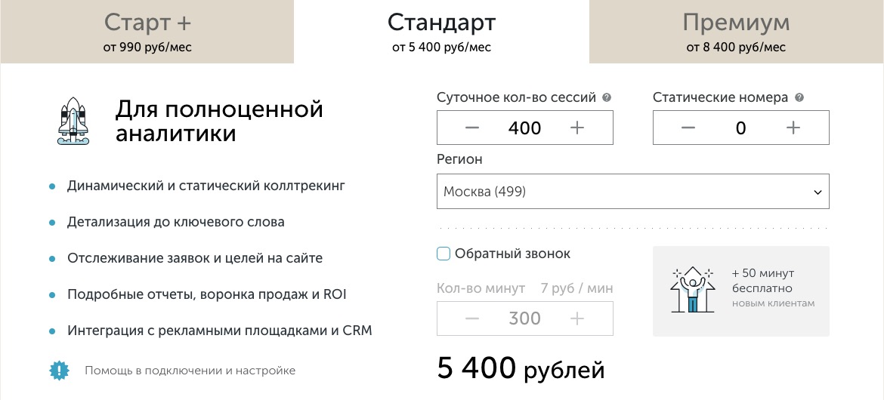
Task: Enable the Обратный звонок checkbox
Action: [x=444, y=254]
